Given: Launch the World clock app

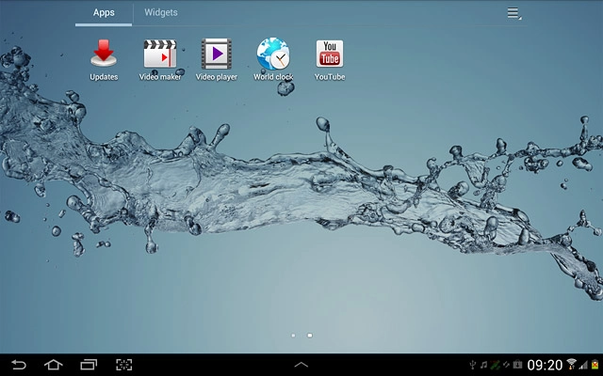Looking at the screenshot, I should tap(273, 58).
